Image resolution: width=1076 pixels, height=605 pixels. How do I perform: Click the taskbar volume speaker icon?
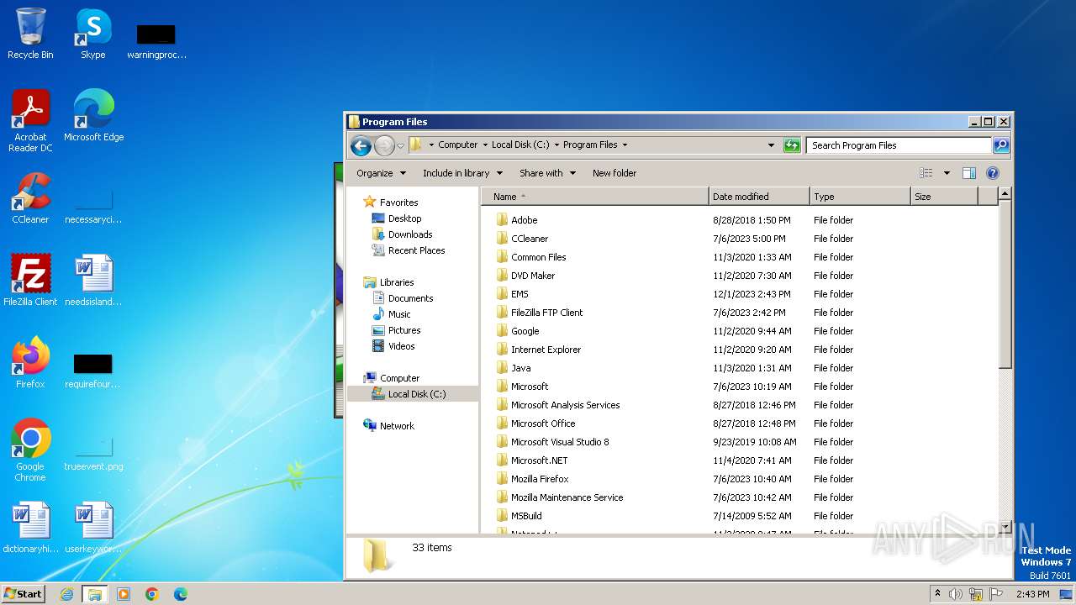[x=956, y=594]
